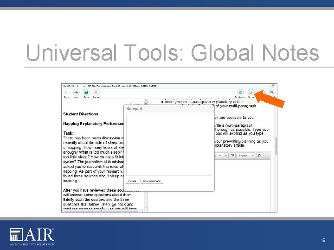Viewport: 334px width, 250px height.
Task: Click inside the Notepad text area
Action: pyautogui.click(x=169, y=145)
